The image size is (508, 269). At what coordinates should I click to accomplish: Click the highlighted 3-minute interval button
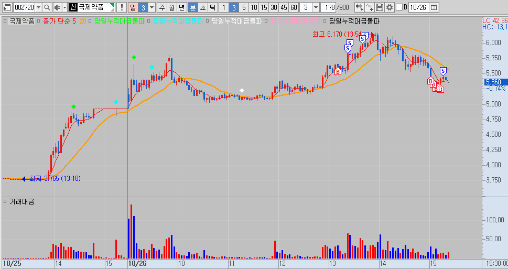coord(234,7)
